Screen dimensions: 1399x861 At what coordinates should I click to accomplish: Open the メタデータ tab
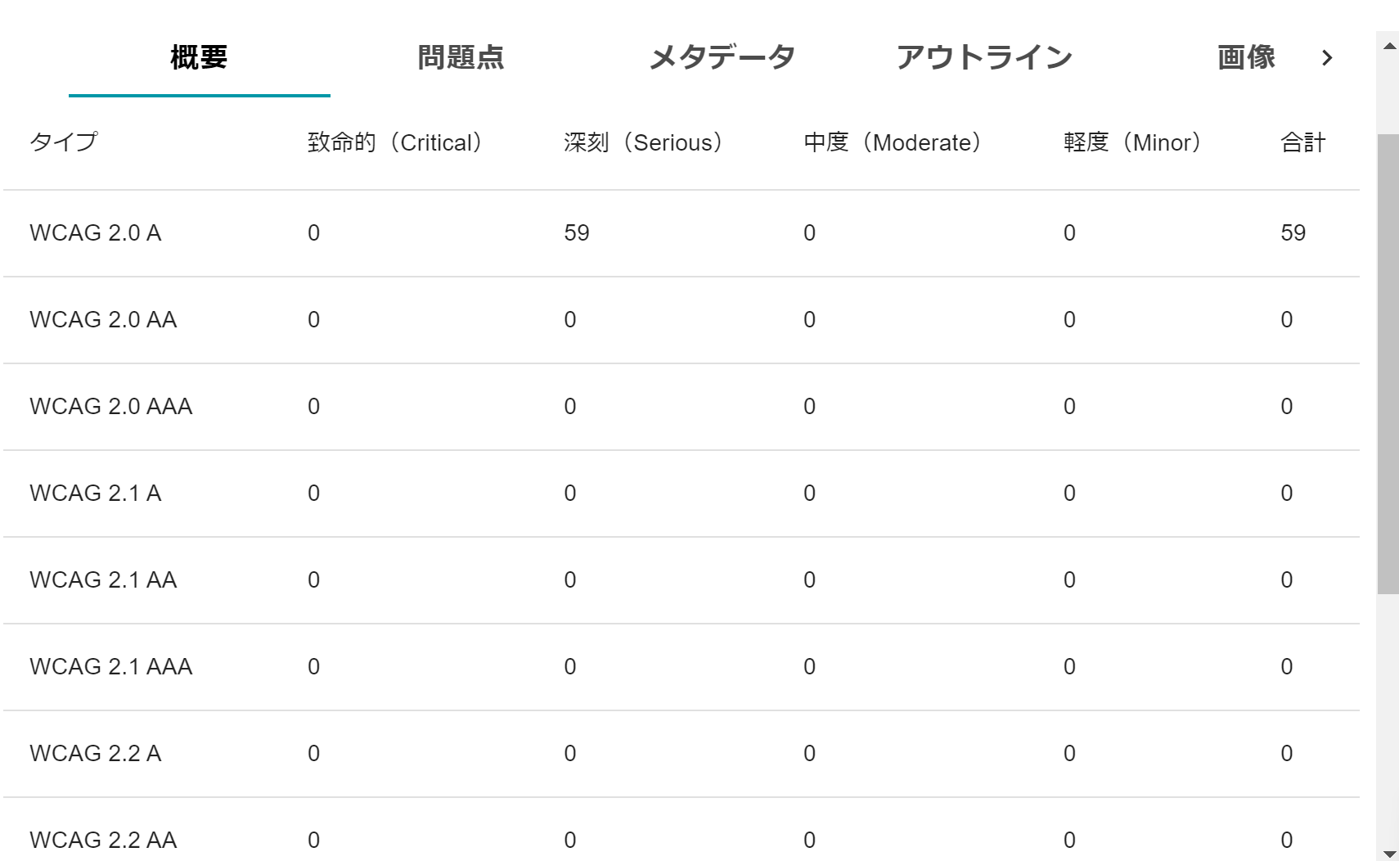click(x=722, y=57)
